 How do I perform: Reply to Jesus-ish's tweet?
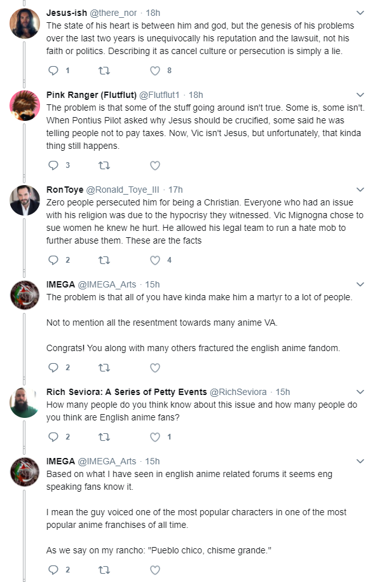53,71
